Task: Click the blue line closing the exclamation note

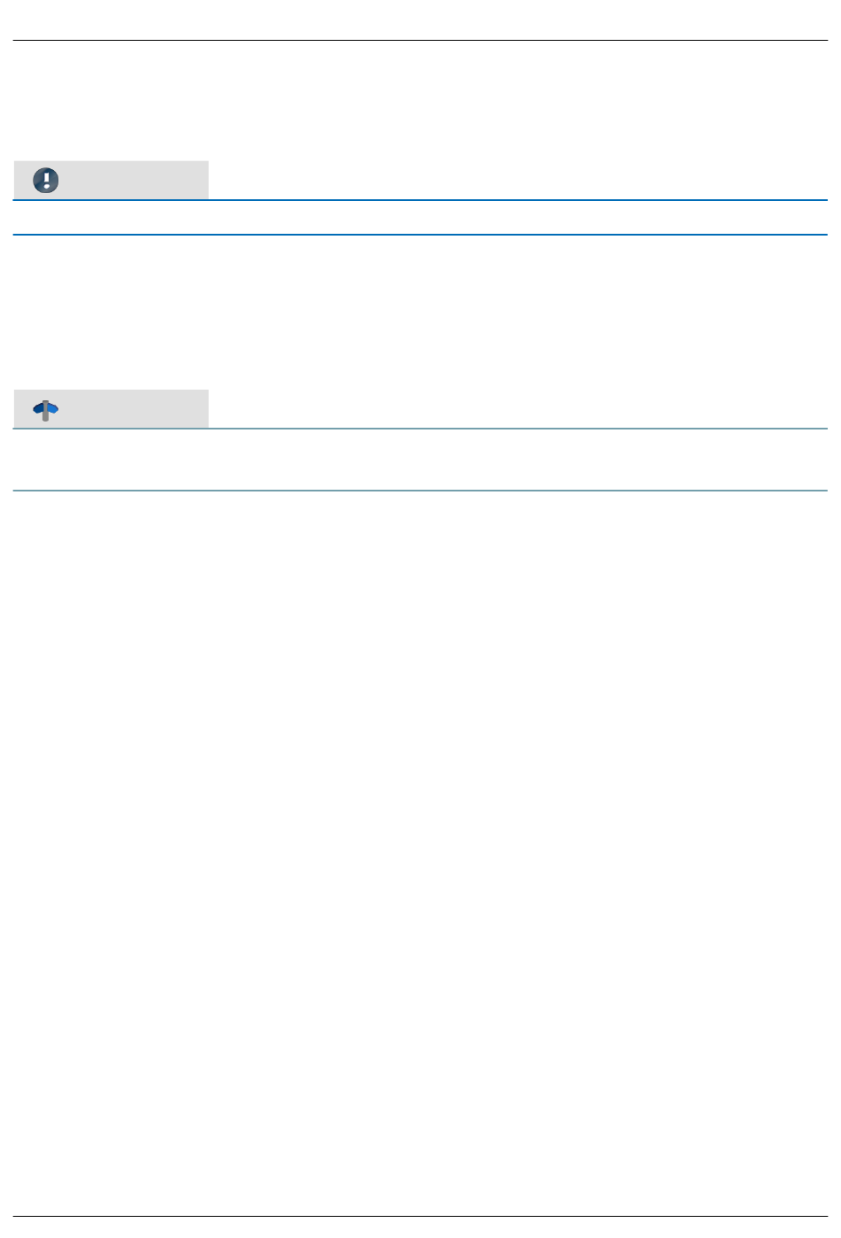Action: [420, 235]
